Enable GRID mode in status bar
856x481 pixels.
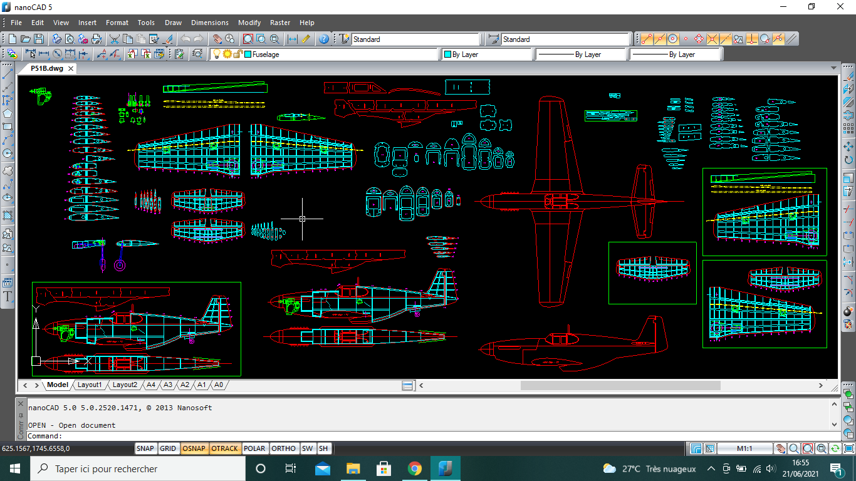coord(168,448)
